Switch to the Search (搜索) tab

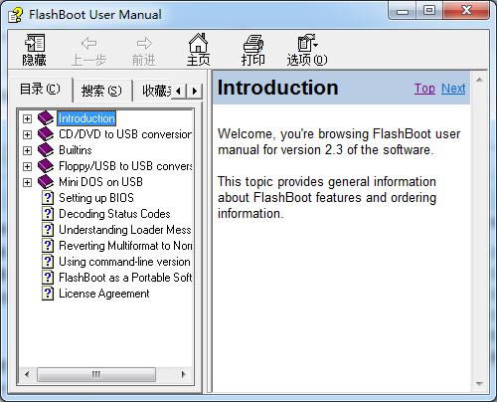(x=101, y=91)
